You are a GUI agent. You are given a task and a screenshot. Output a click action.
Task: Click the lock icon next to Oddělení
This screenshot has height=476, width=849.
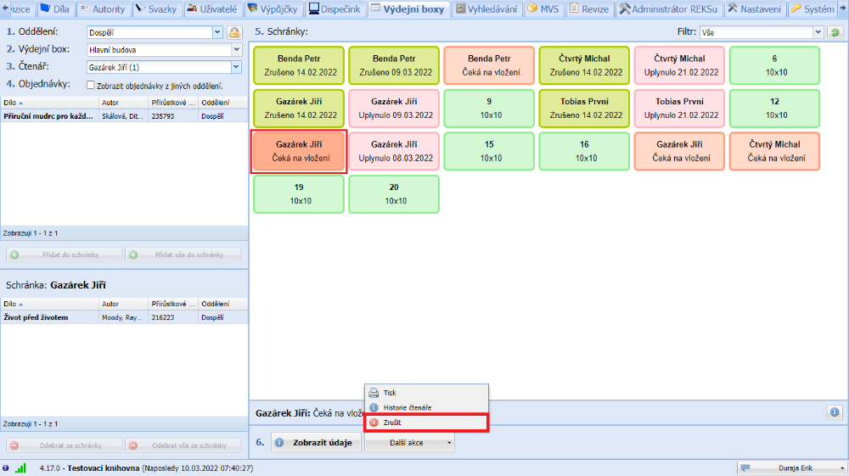pos(234,32)
